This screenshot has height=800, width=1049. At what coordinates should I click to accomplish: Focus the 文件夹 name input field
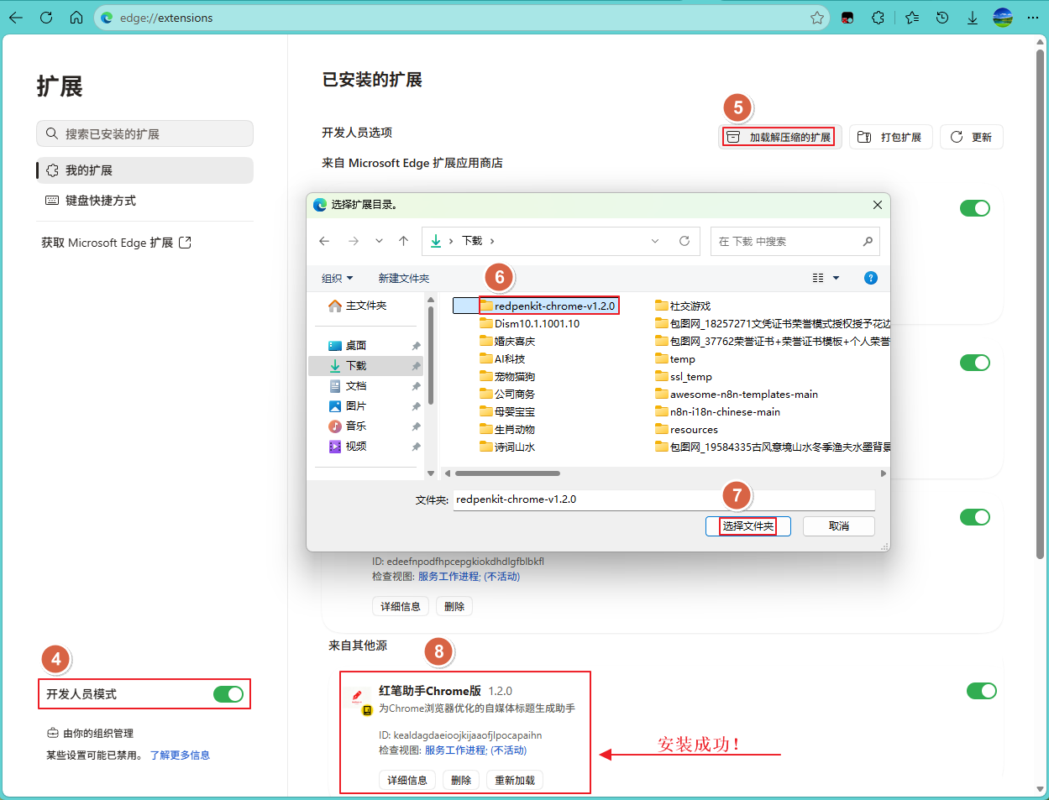664,499
